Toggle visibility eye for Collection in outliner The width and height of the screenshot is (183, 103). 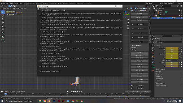pos(181,10)
